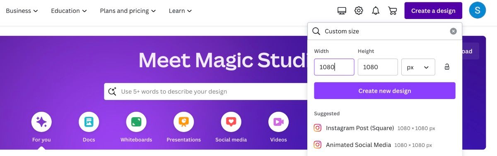Expand the Plans and pricing menu
The width and height of the screenshot is (497, 156).
point(128,11)
